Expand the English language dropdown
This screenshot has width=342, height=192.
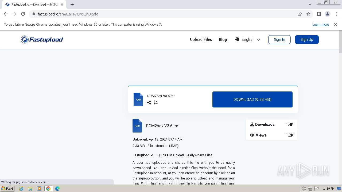point(248,39)
